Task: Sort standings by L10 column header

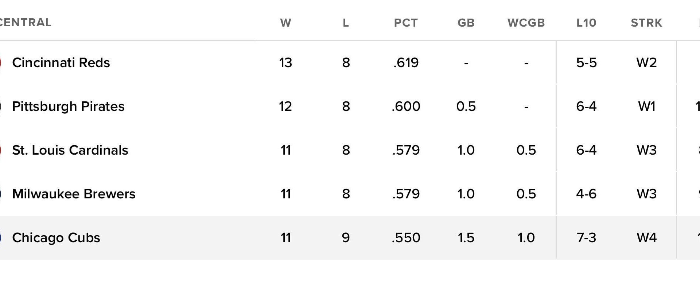Action: coord(586,23)
